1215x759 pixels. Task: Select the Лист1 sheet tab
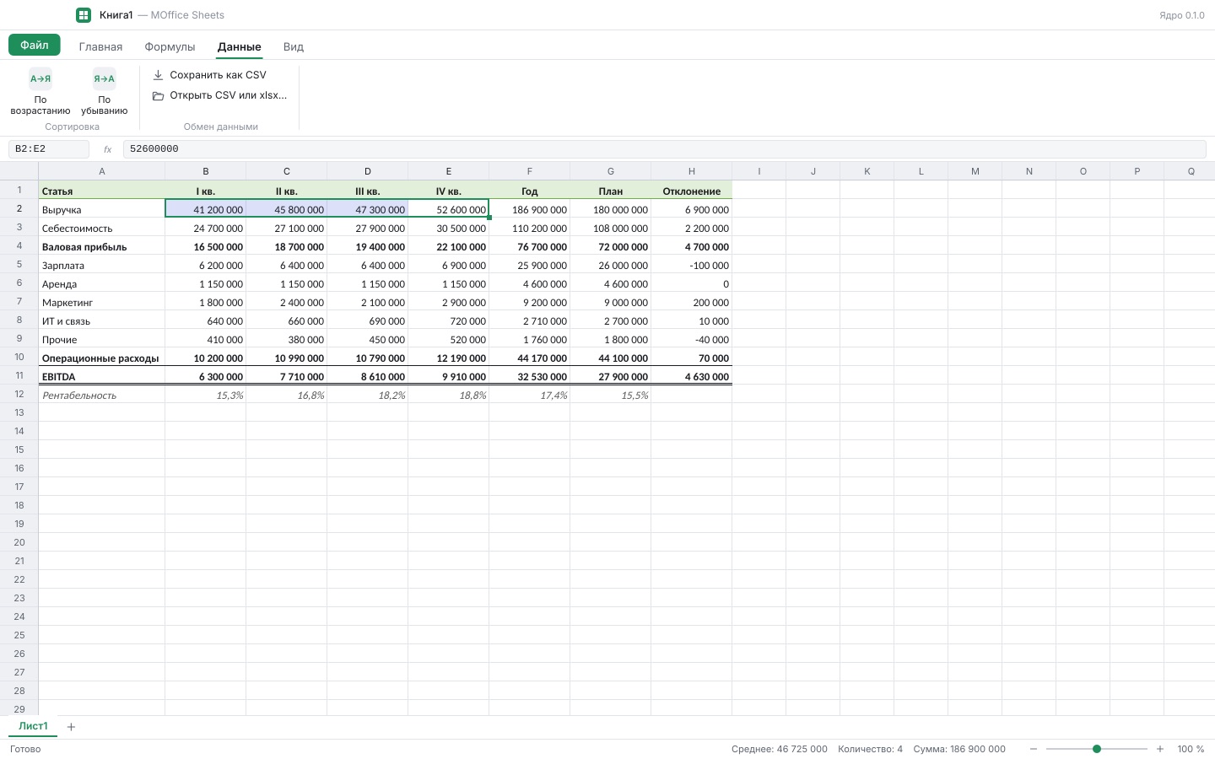point(34,726)
